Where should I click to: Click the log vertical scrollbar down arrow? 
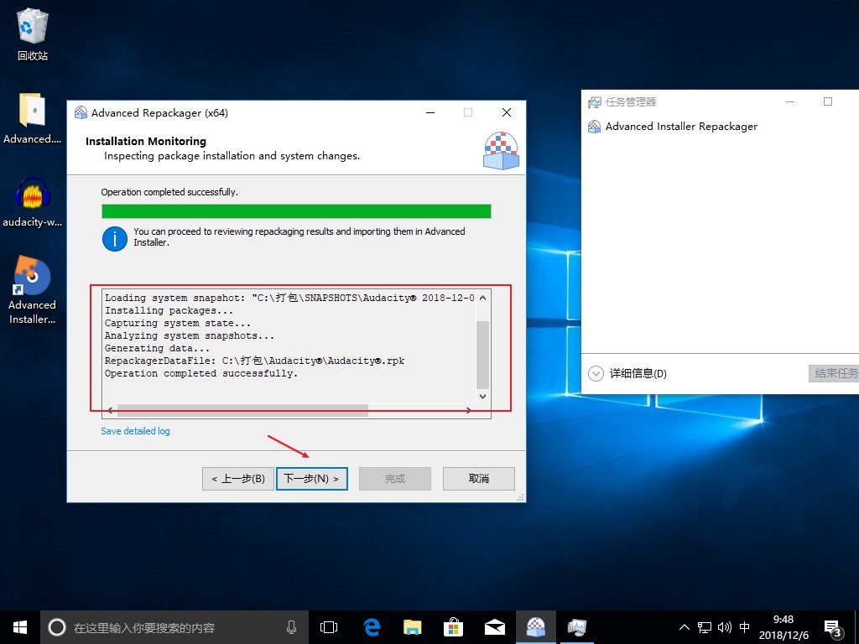click(x=482, y=397)
